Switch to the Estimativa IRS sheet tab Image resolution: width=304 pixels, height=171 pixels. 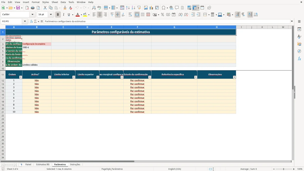tap(43, 165)
